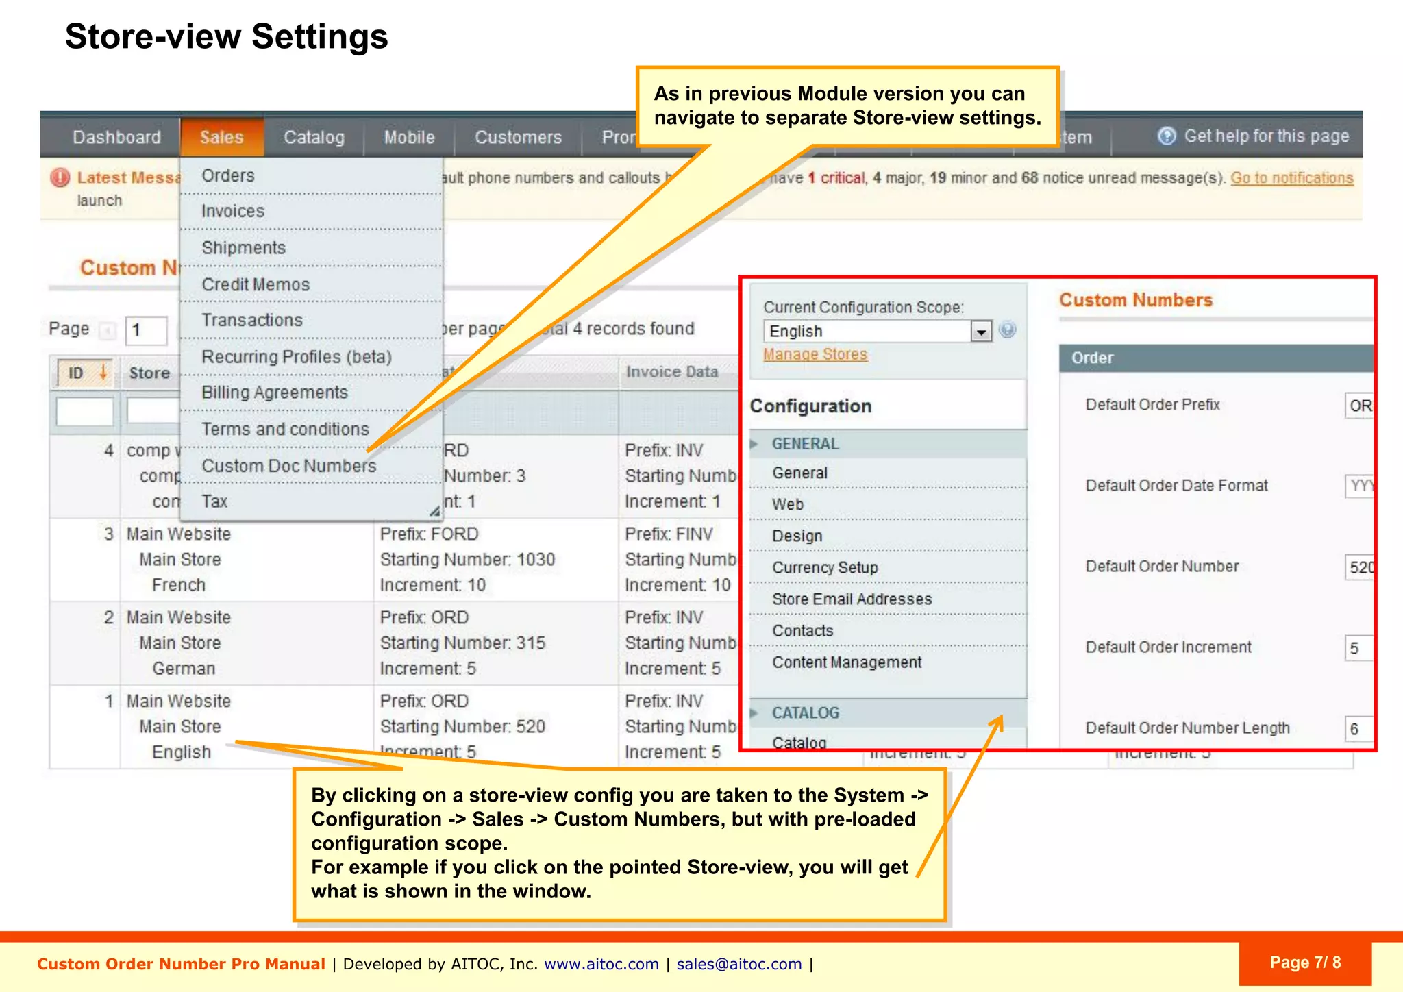1403x992 pixels.
Task: Click the Store column header
Action: click(149, 373)
